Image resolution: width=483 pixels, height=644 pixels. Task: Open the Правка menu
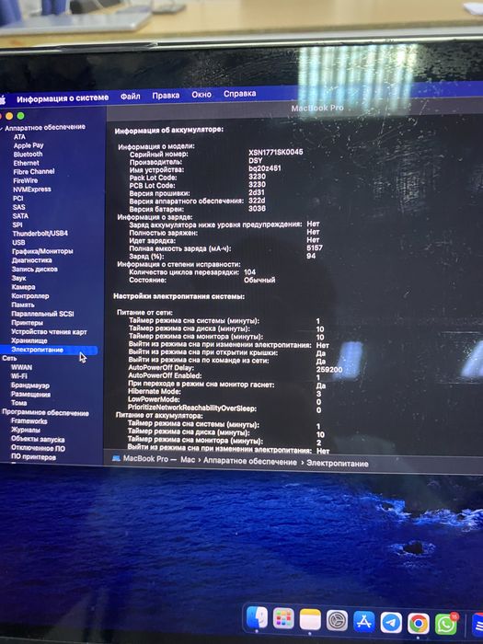[166, 96]
